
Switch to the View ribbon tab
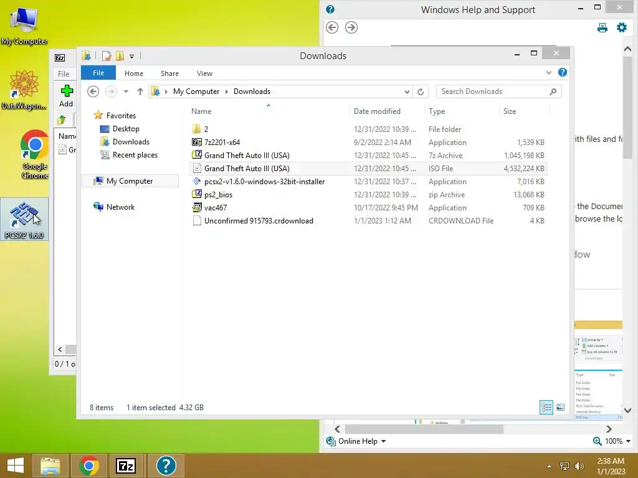204,73
